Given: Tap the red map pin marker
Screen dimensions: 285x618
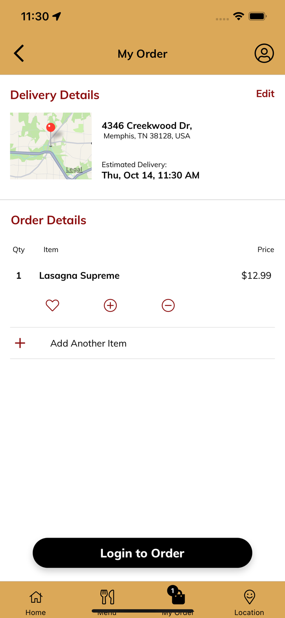Looking at the screenshot, I should pos(51,128).
